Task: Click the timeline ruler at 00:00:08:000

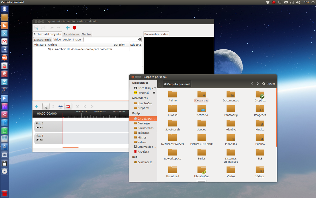Action: click(x=81, y=112)
